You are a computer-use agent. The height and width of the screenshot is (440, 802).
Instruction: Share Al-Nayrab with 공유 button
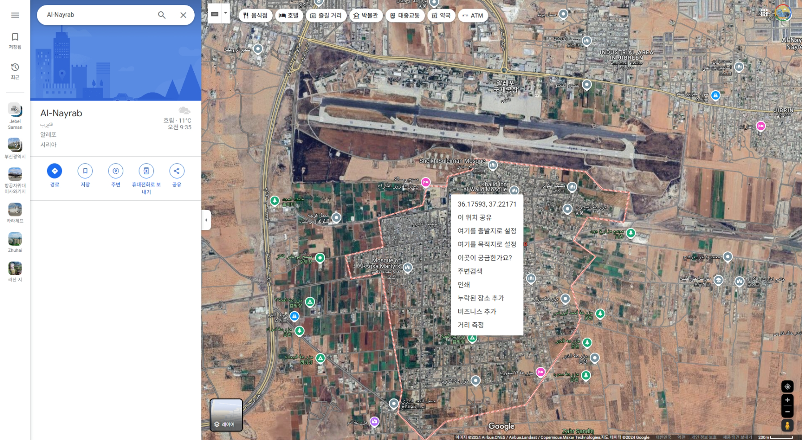click(177, 175)
